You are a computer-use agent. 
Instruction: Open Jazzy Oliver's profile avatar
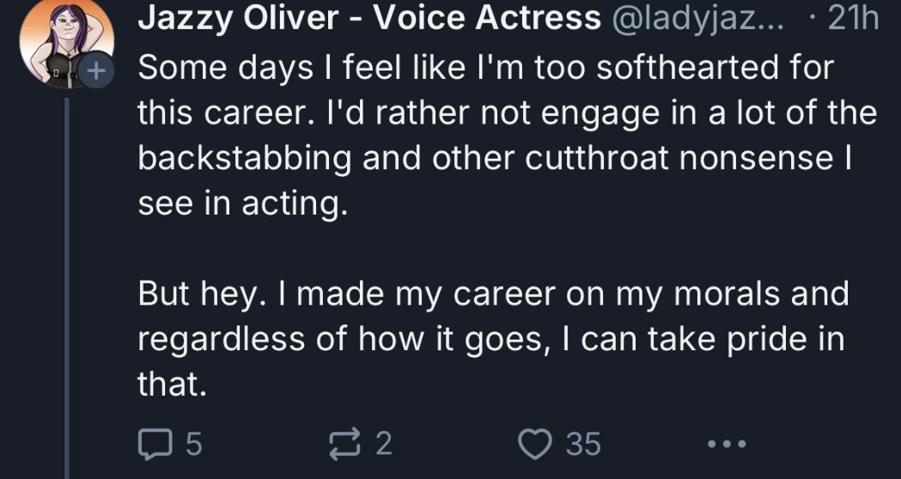click(66, 45)
